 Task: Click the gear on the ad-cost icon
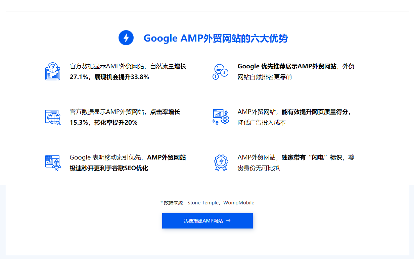click(x=225, y=120)
